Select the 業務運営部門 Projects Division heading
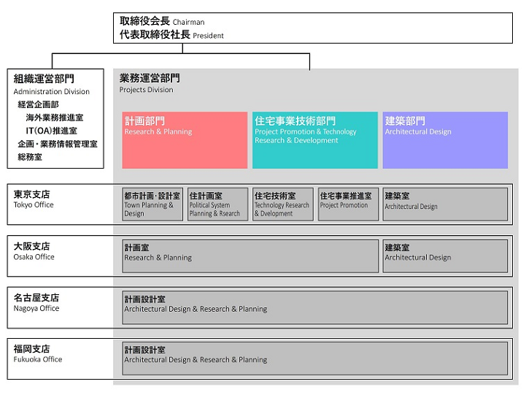 click(150, 83)
